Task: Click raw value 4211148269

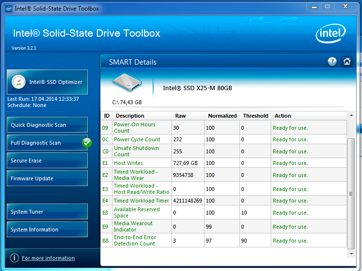Action: [x=187, y=201]
